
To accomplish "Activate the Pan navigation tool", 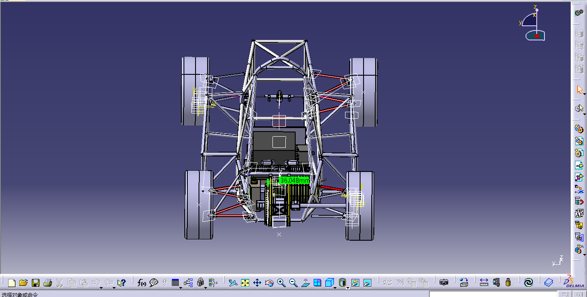I will coord(257,282).
